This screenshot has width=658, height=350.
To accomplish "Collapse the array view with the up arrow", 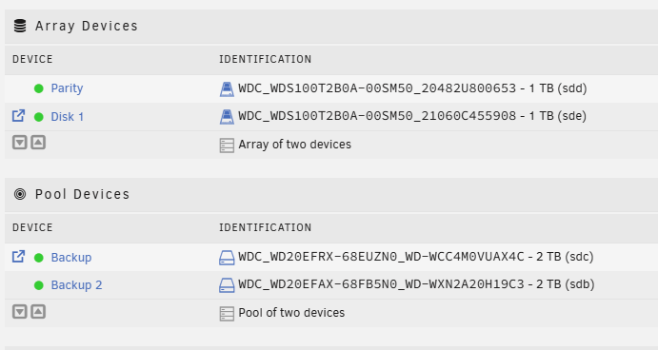I will click(38, 143).
